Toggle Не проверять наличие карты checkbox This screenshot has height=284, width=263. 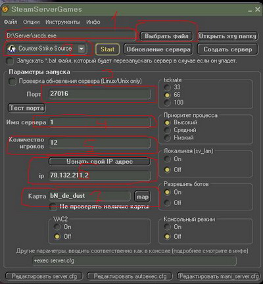tap(53, 206)
